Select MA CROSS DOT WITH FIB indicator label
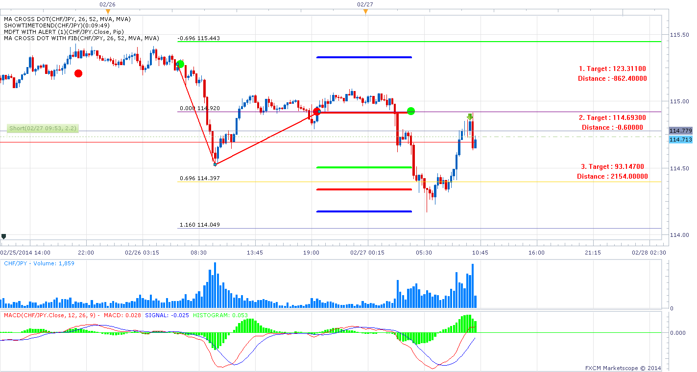 81,38
